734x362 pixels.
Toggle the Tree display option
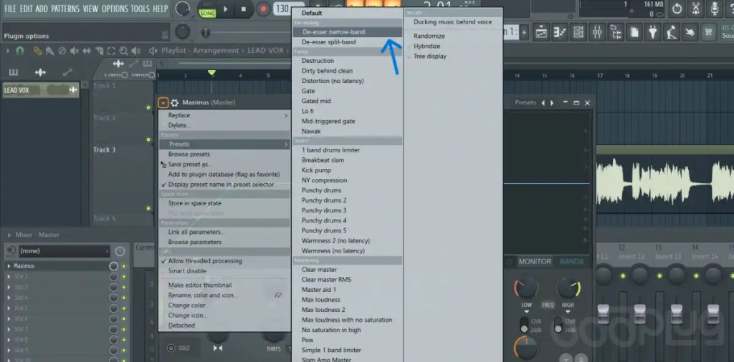[430, 57]
